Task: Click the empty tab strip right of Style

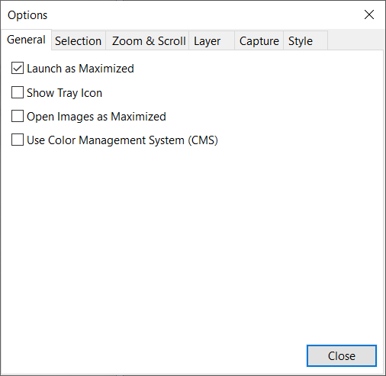Action: (x=355, y=40)
